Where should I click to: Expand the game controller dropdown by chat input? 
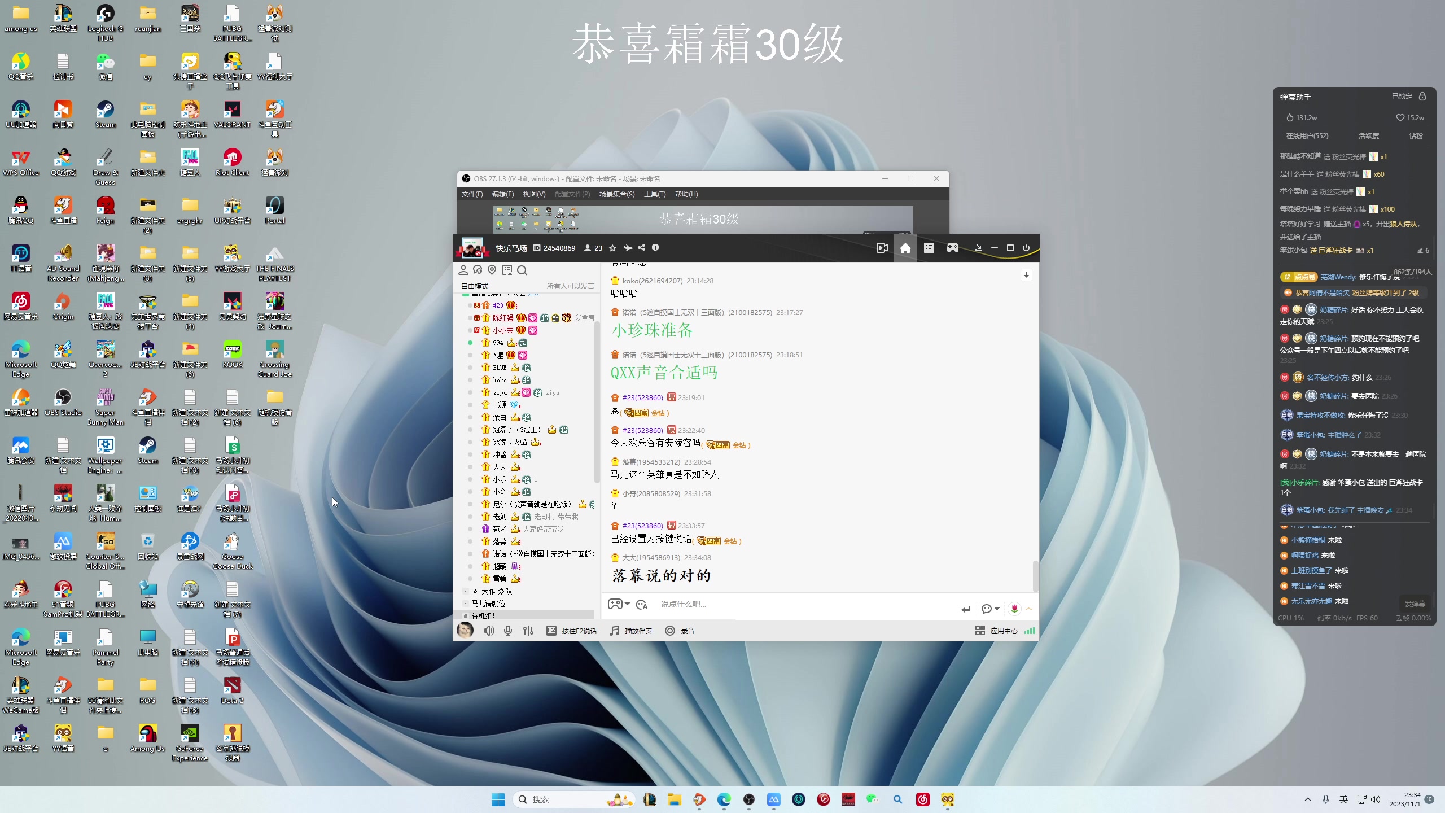click(627, 604)
